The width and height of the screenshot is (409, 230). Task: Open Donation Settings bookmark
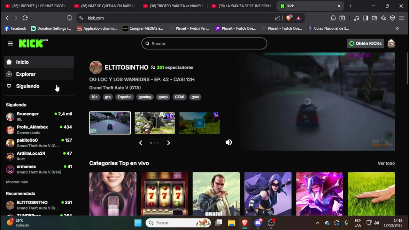coord(51,28)
